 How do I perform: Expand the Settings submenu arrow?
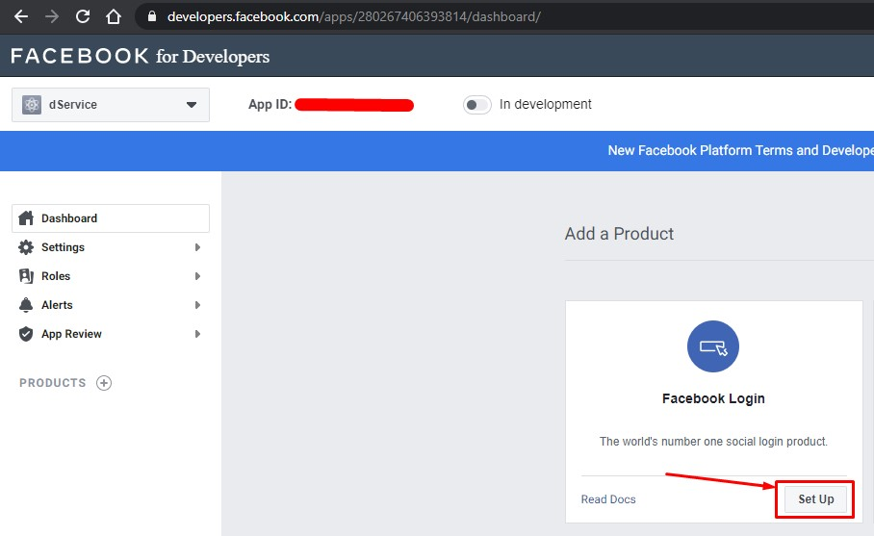point(197,247)
